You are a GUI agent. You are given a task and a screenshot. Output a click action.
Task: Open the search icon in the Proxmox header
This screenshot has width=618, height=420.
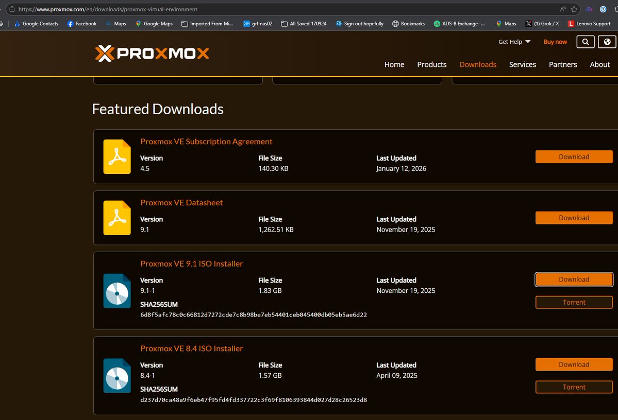[585, 42]
